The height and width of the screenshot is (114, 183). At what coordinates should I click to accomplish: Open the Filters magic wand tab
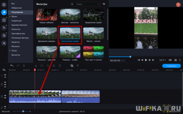4,12
